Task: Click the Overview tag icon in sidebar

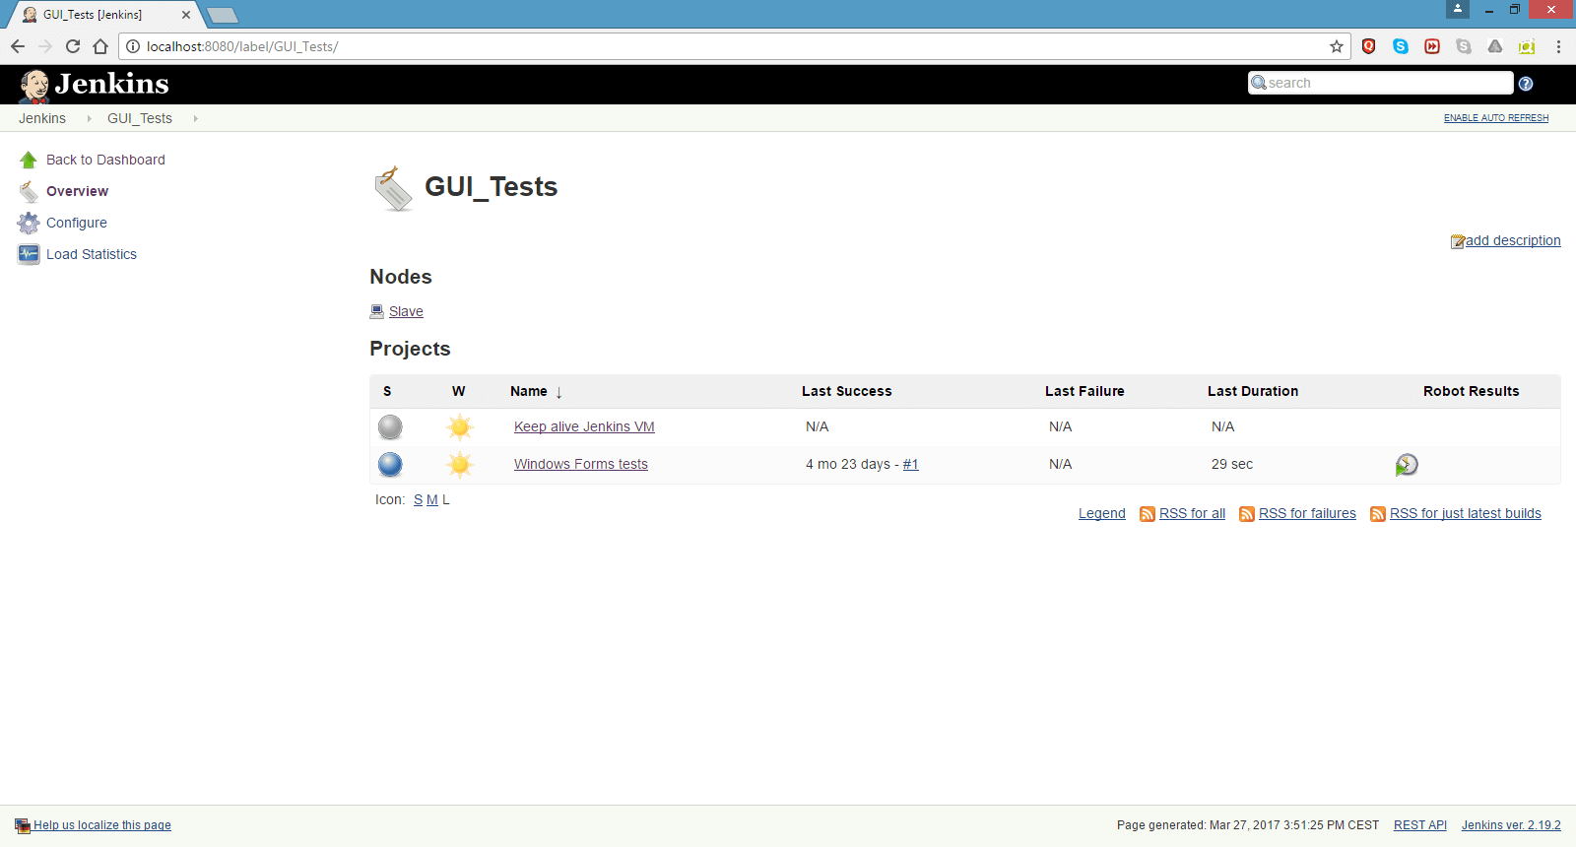Action: pyautogui.click(x=29, y=191)
